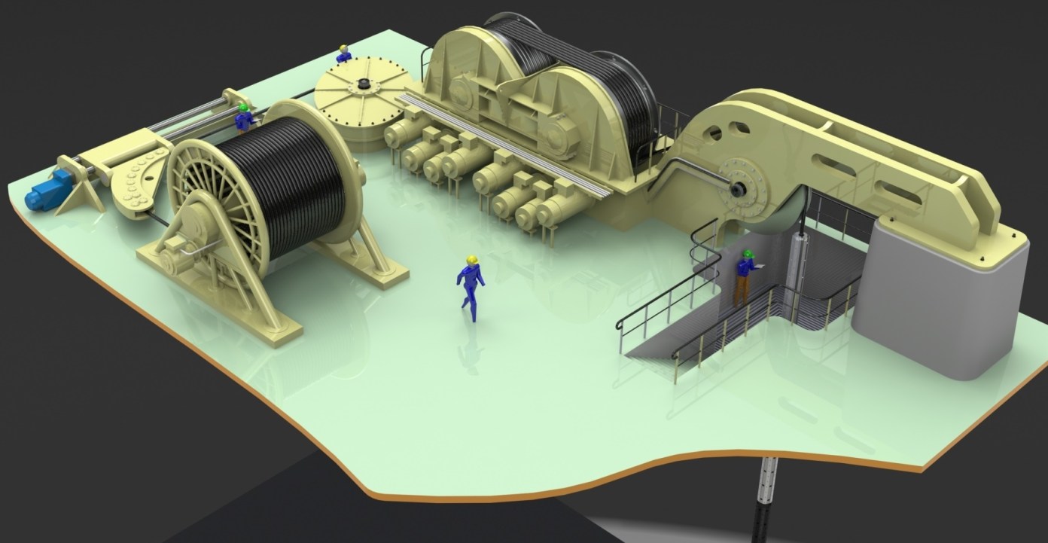The image size is (1048, 543).
Task: Click the green floor platform surface
Action: pyautogui.click(x=452, y=392)
